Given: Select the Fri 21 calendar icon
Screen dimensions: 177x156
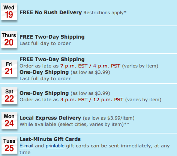Looking at the screenshot, I should click(9, 68).
